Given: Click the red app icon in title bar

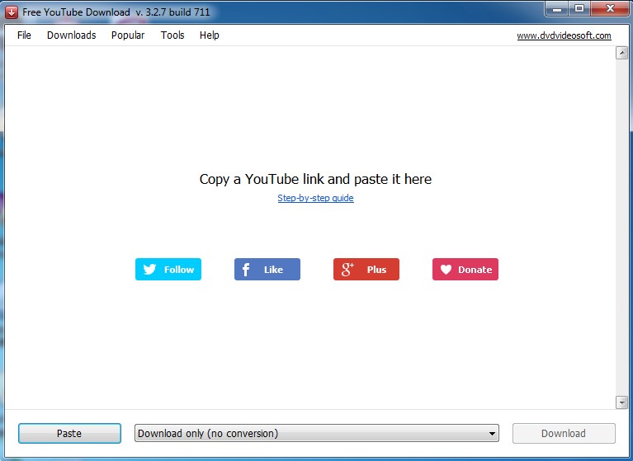Looking at the screenshot, I should pyautogui.click(x=12, y=12).
